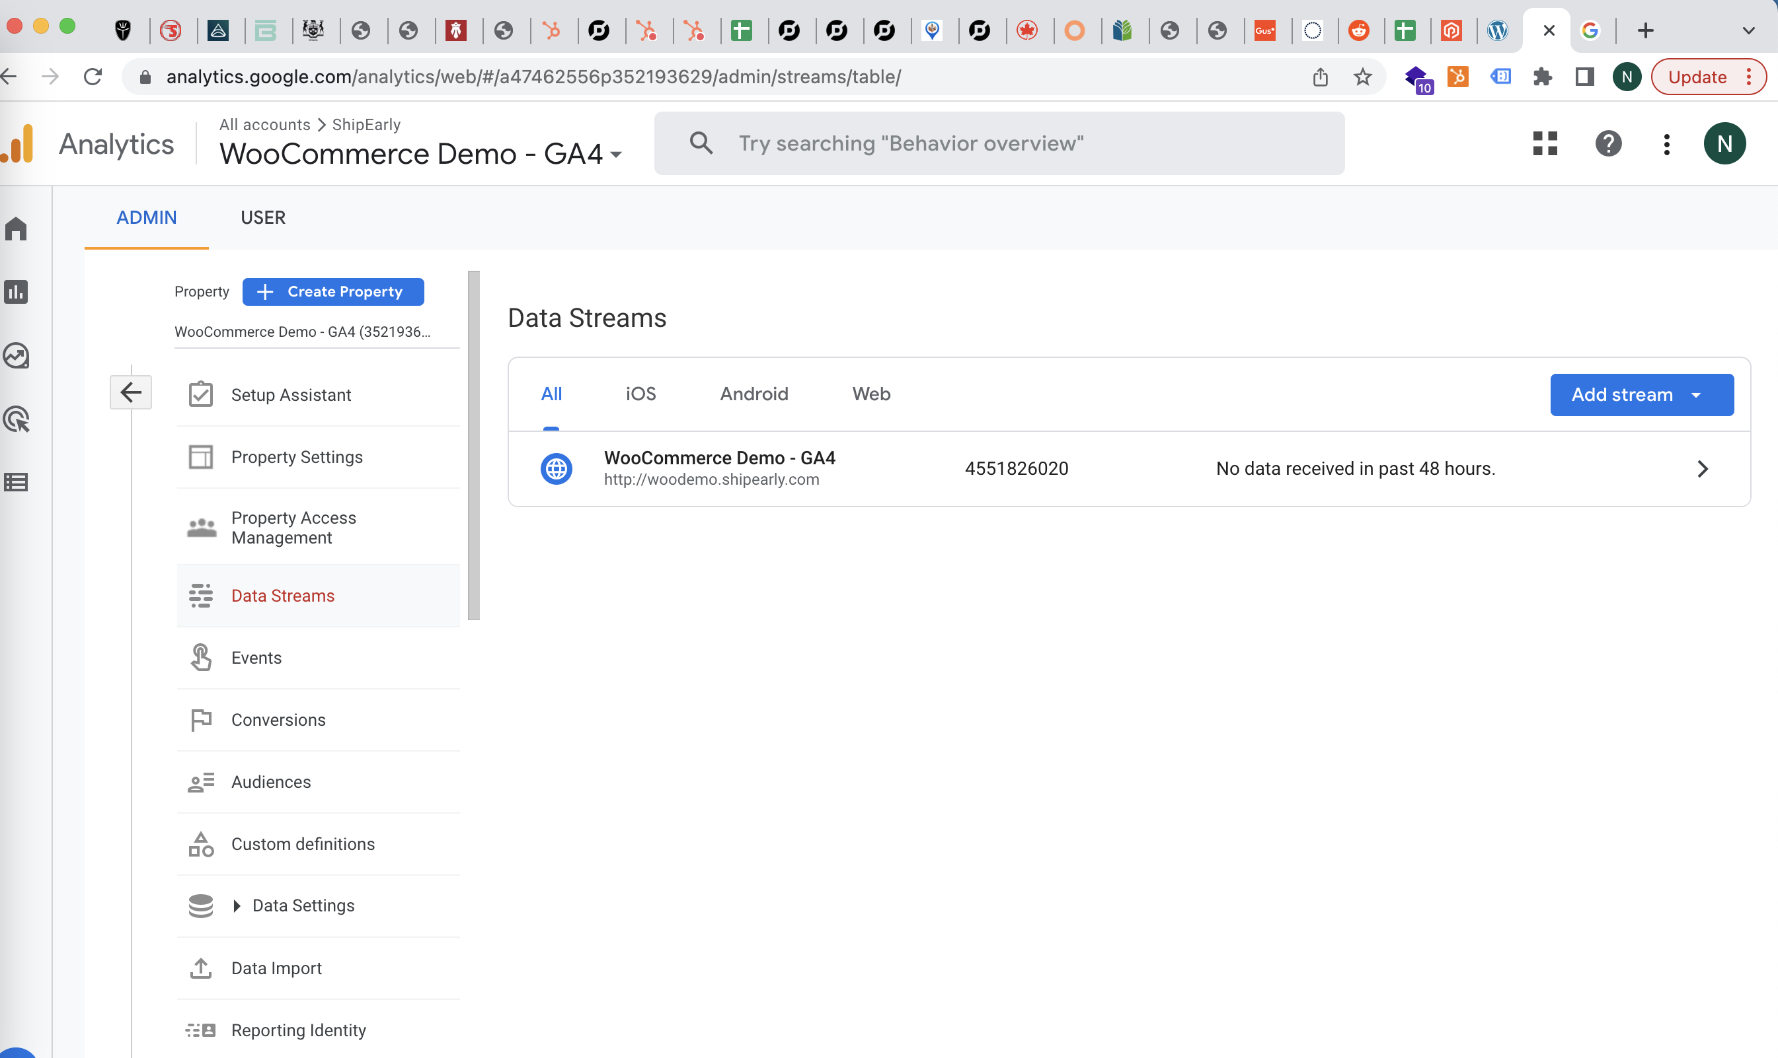1778x1058 pixels.
Task: Open the Conversions settings page
Action: pyautogui.click(x=318, y=720)
